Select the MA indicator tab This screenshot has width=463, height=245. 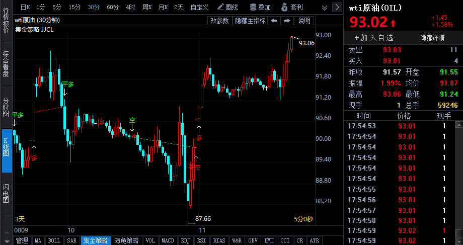(x=38, y=240)
